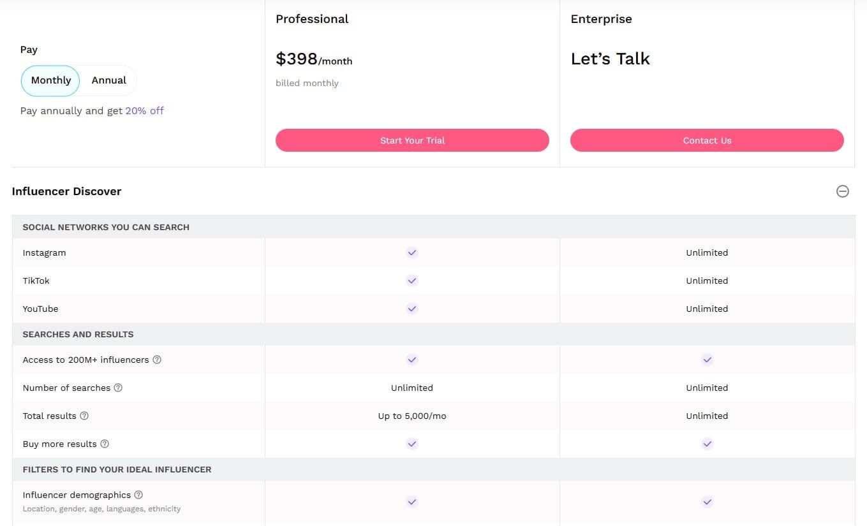
Task: Select the Monthly payment option
Action: tap(50, 80)
